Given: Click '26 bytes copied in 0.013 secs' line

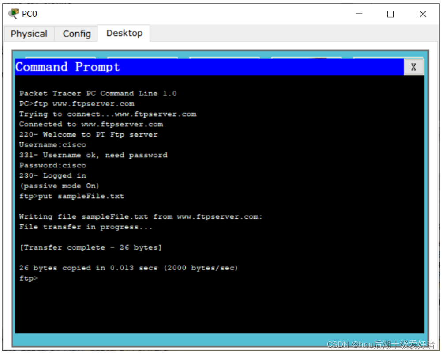Looking at the screenshot, I should coord(128,268).
